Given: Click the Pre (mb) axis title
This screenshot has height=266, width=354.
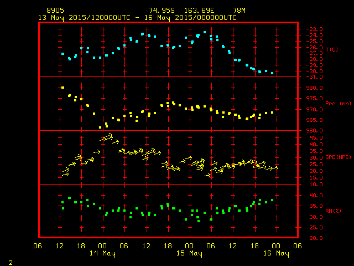Looking at the screenshot, I should 338,104.
